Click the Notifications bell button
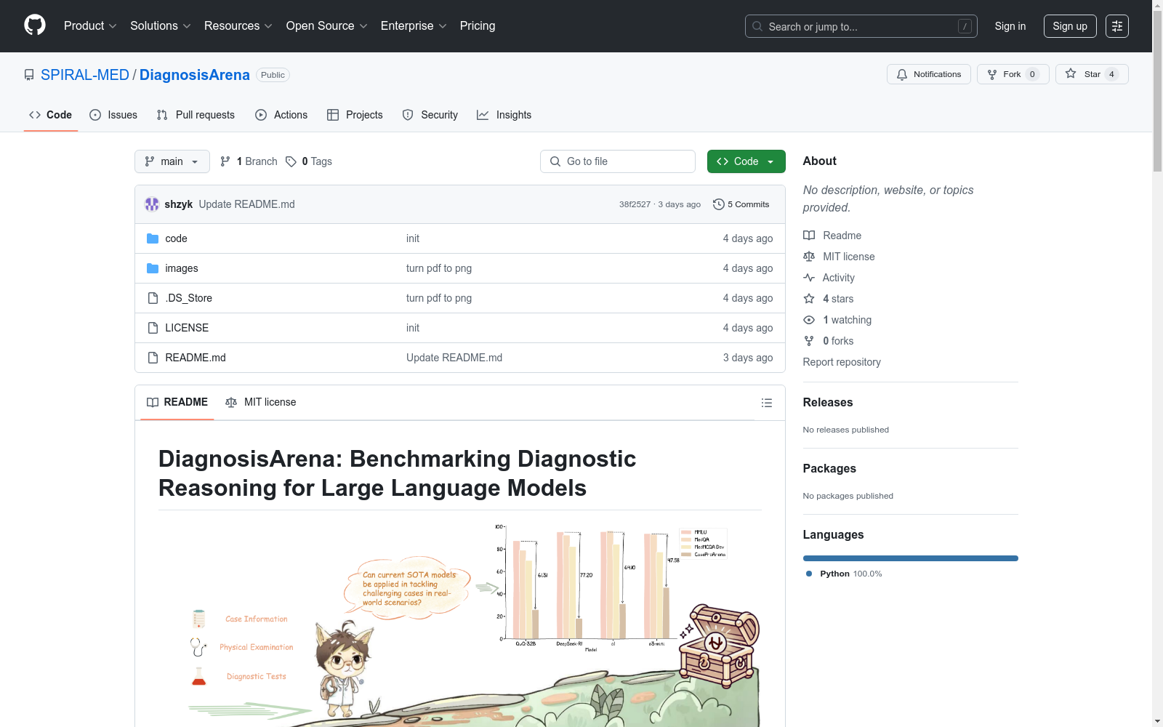This screenshot has height=727, width=1163. (x=928, y=74)
